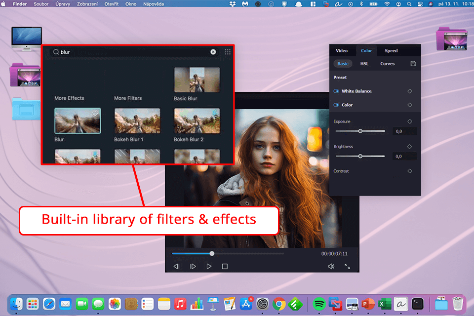Mute the preview volume speaker icon
Screen dimensions: 474x316
click(x=331, y=267)
